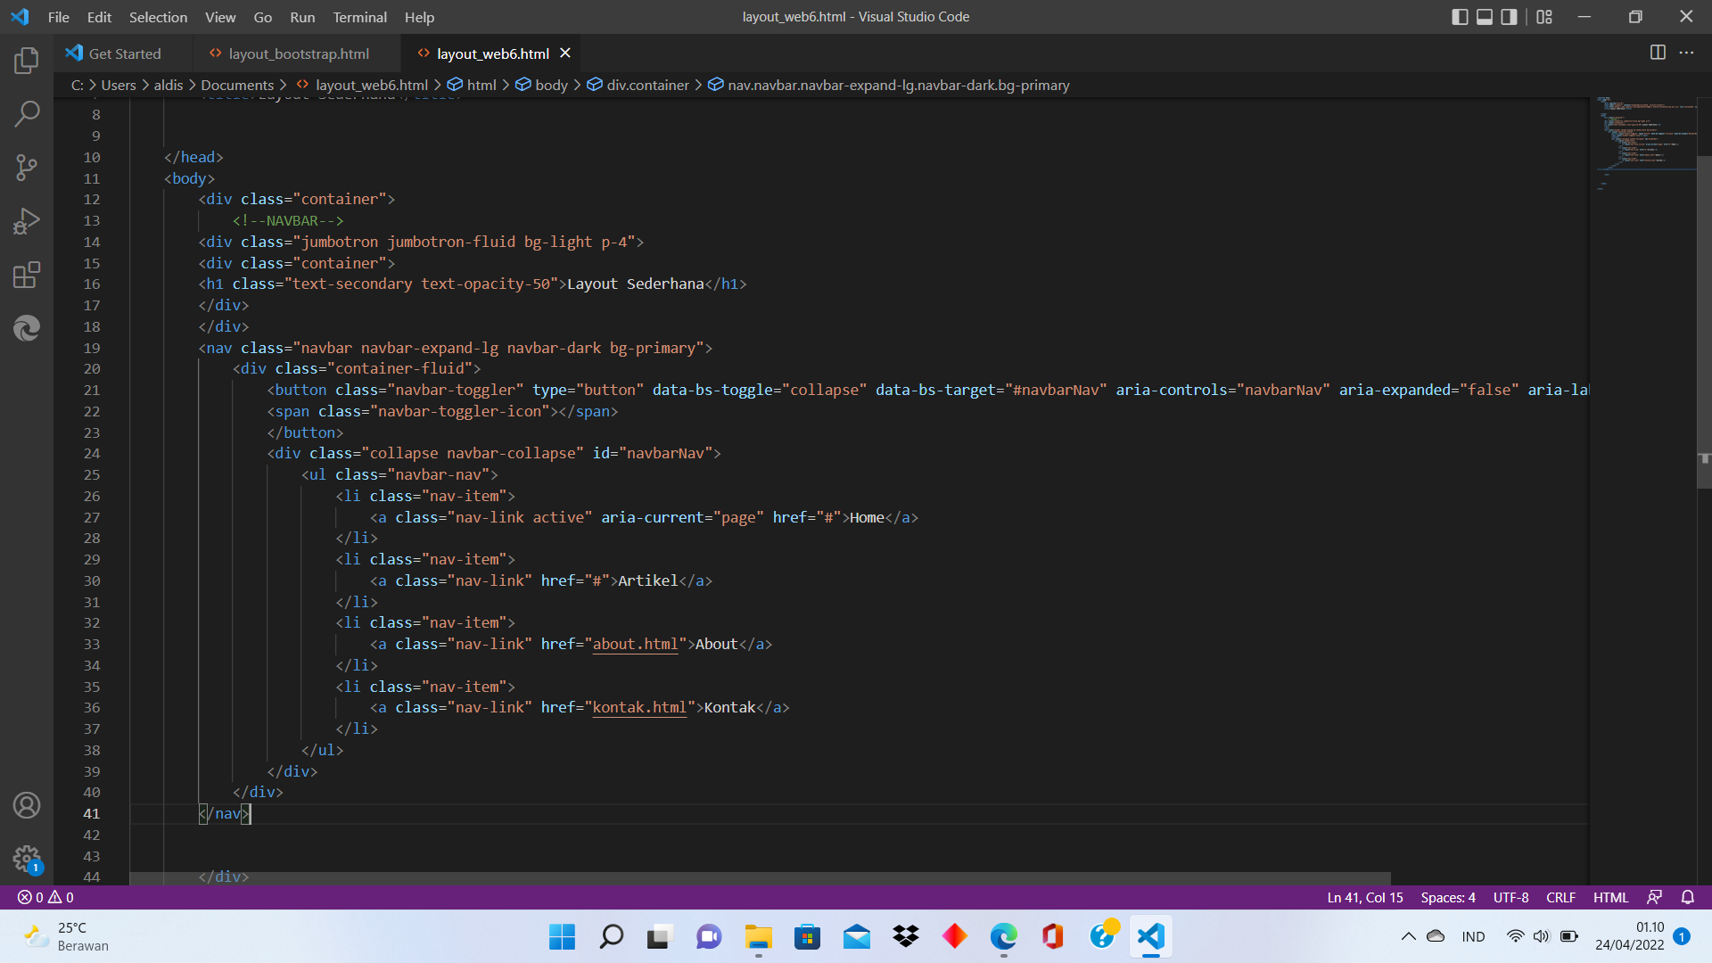
Task: Click the UTF-8 encoding indicator
Action: click(1510, 897)
